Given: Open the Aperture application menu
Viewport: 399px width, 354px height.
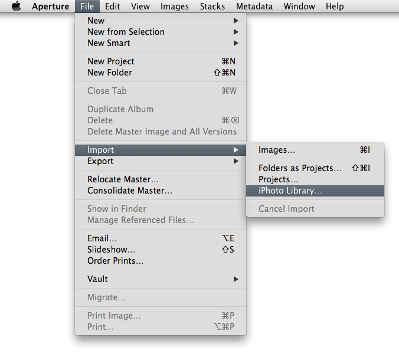Looking at the screenshot, I should point(50,6).
